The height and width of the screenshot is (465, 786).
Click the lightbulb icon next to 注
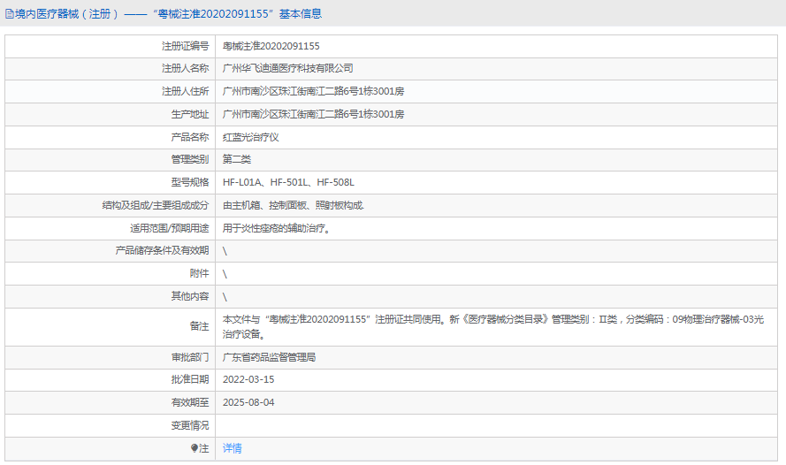coord(195,448)
